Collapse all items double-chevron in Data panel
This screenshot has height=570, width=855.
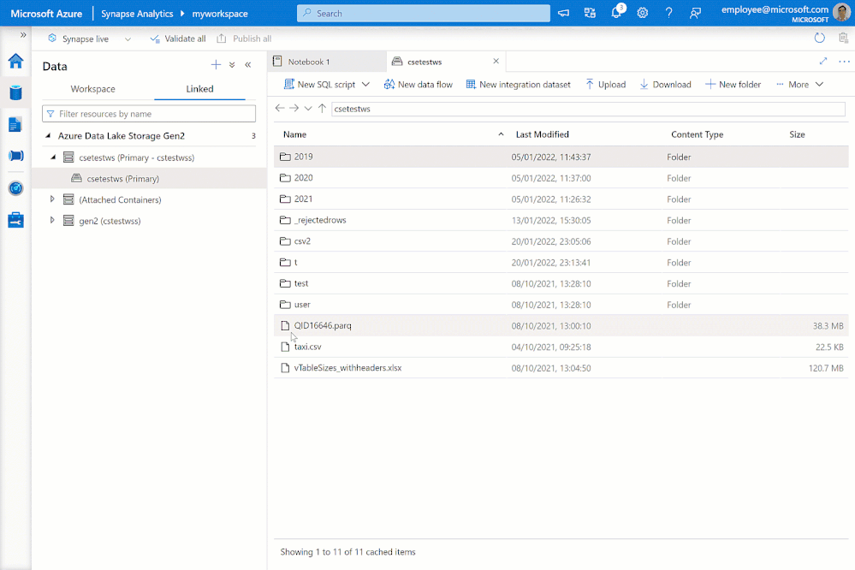(x=232, y=65)
